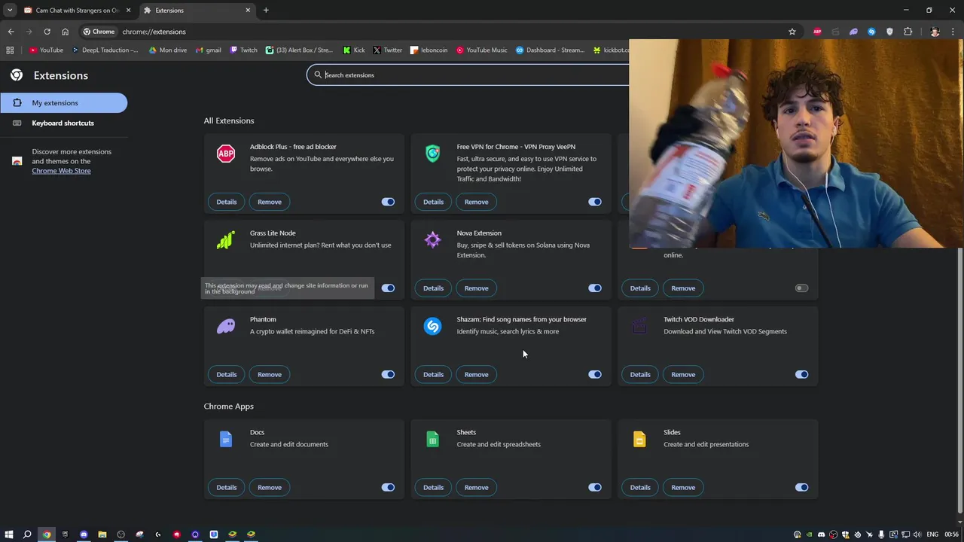Click the Phantom ghost logo in its card
Screen dimensions: 964x542
coord(226,327)
